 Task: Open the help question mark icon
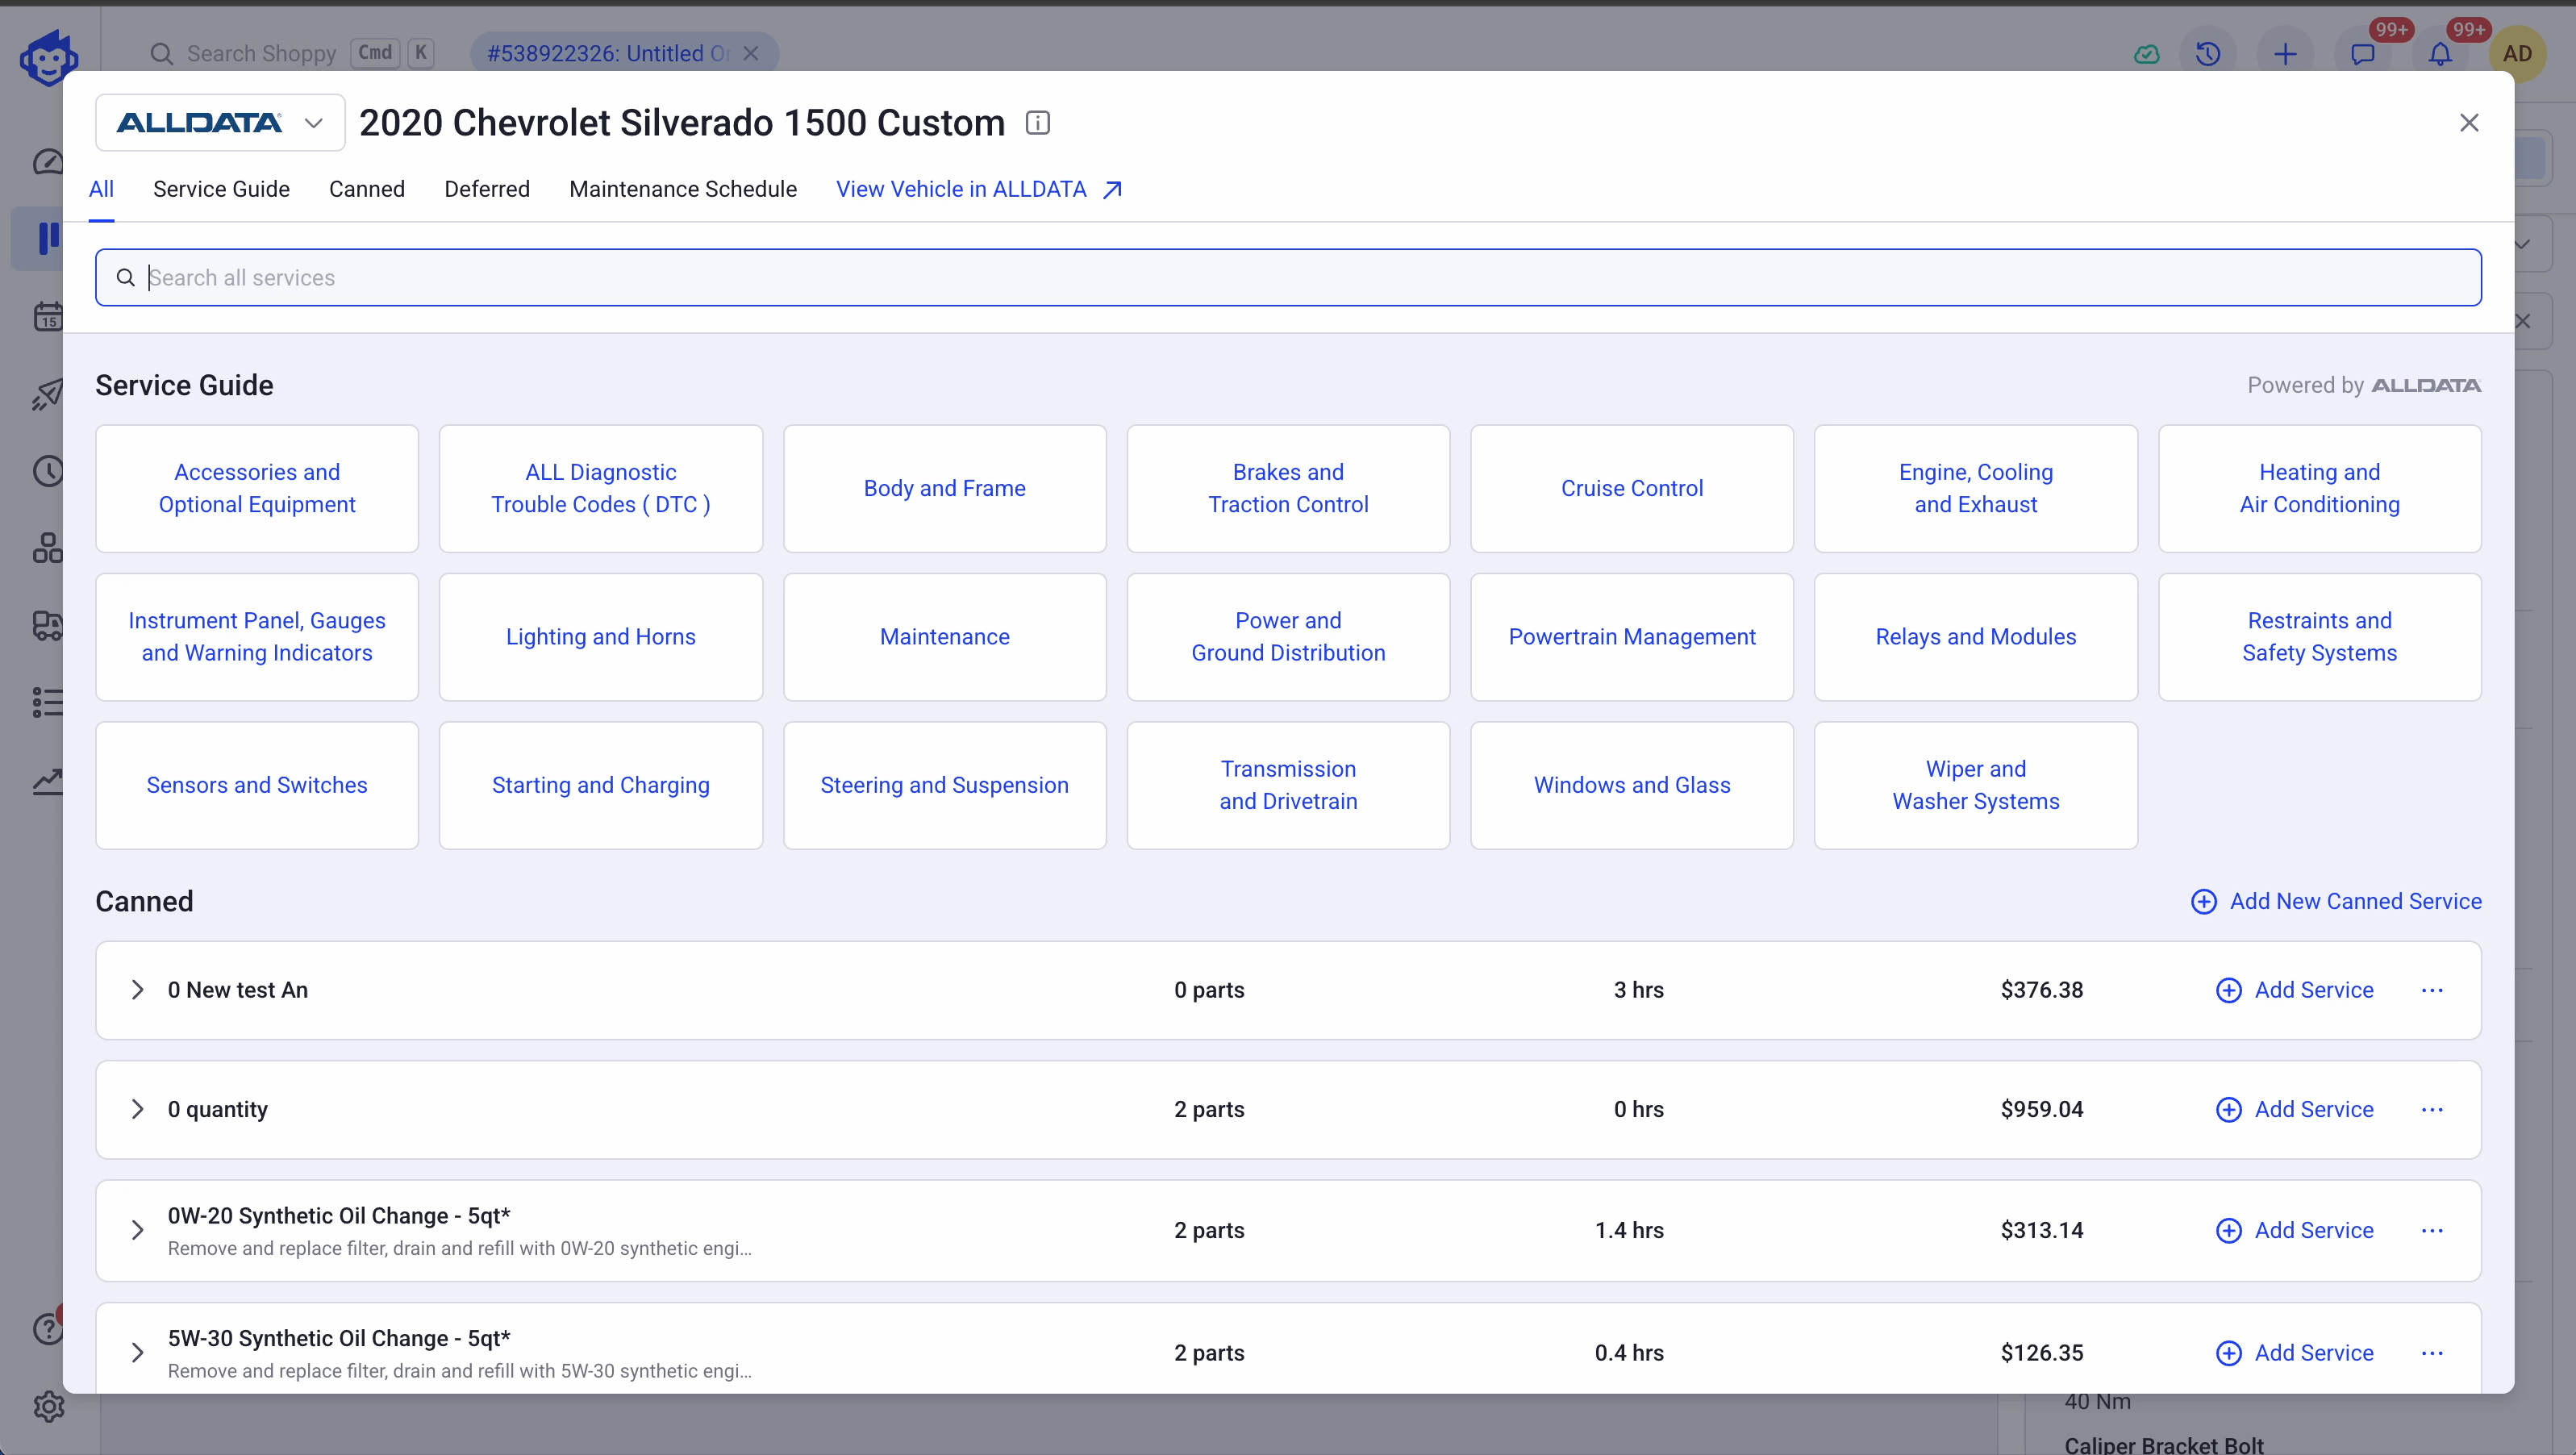[47, 1329]
